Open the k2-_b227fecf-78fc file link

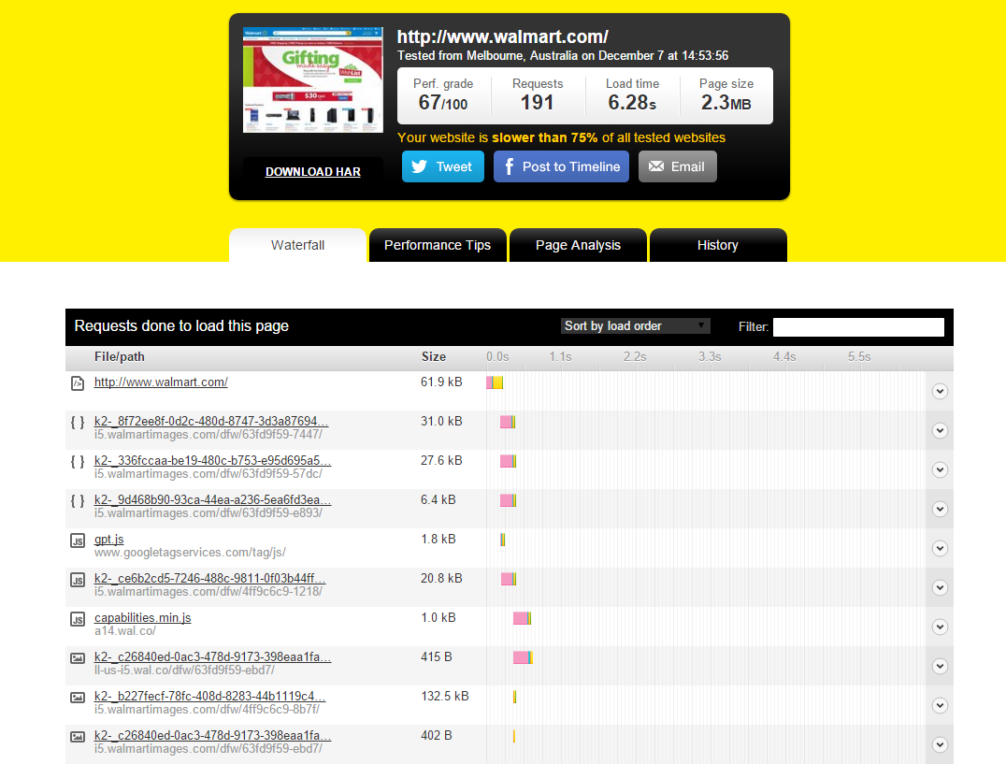click(209, 696)
